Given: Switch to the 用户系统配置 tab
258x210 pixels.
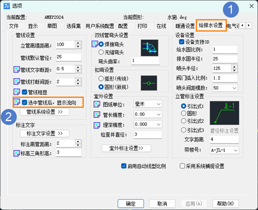Looking at the screenshot, I should 100,26.
